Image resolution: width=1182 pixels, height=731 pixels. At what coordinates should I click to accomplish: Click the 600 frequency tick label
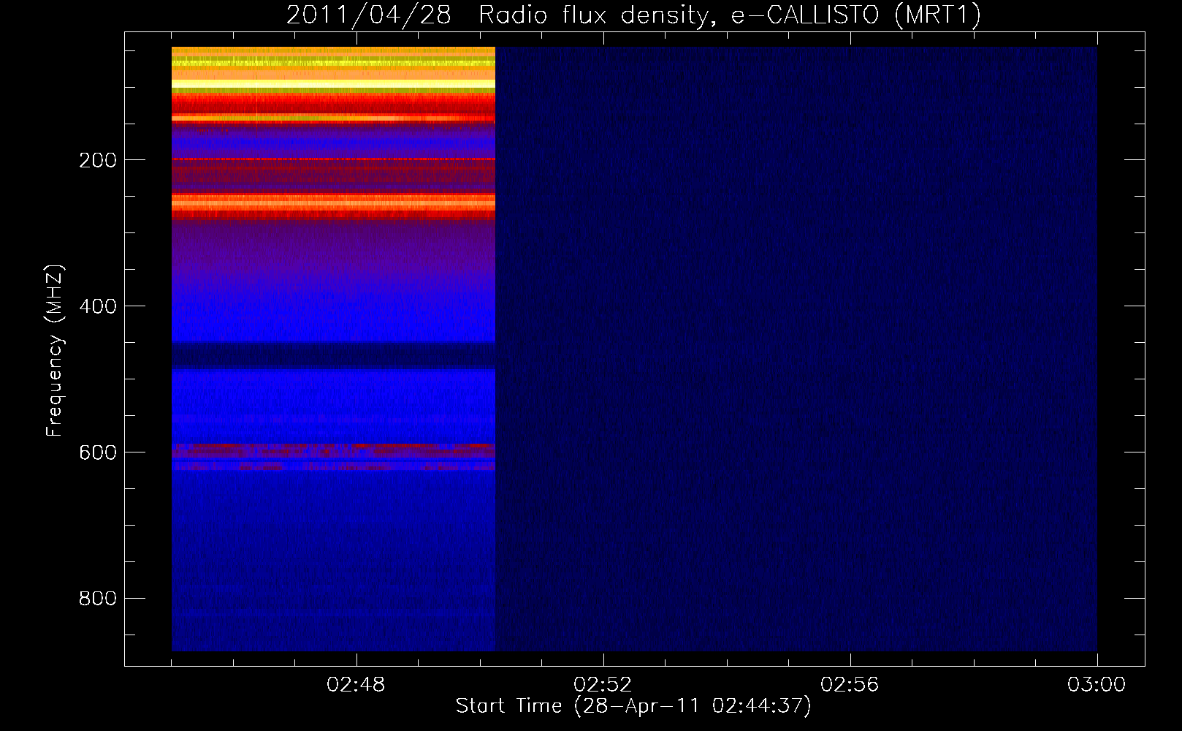[98, 452]
